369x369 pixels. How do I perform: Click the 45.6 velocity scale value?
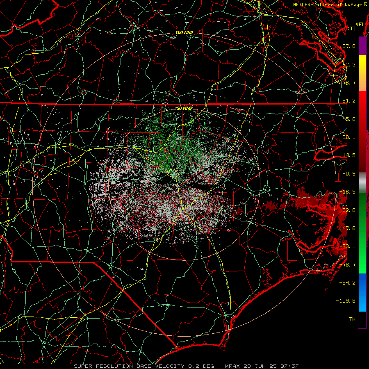[x=349, y=119]
